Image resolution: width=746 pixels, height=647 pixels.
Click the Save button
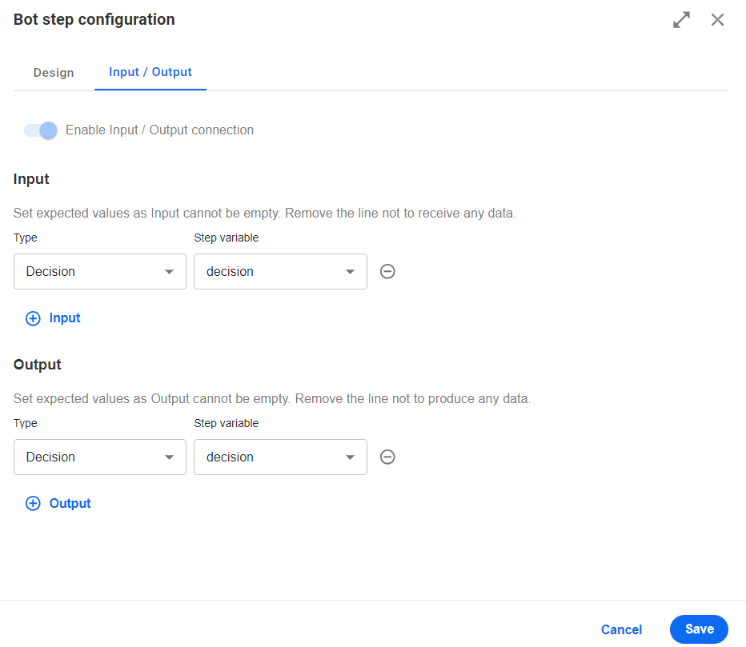[x=699, y=629]
